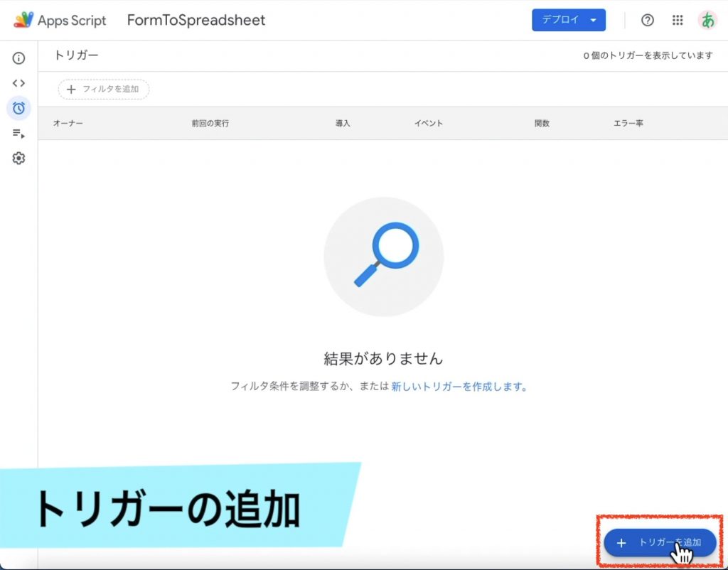The height and width of the screenshot is (570, 728).
Task: Add a filter with フィルタを追加
Action: tap(104, 89)
